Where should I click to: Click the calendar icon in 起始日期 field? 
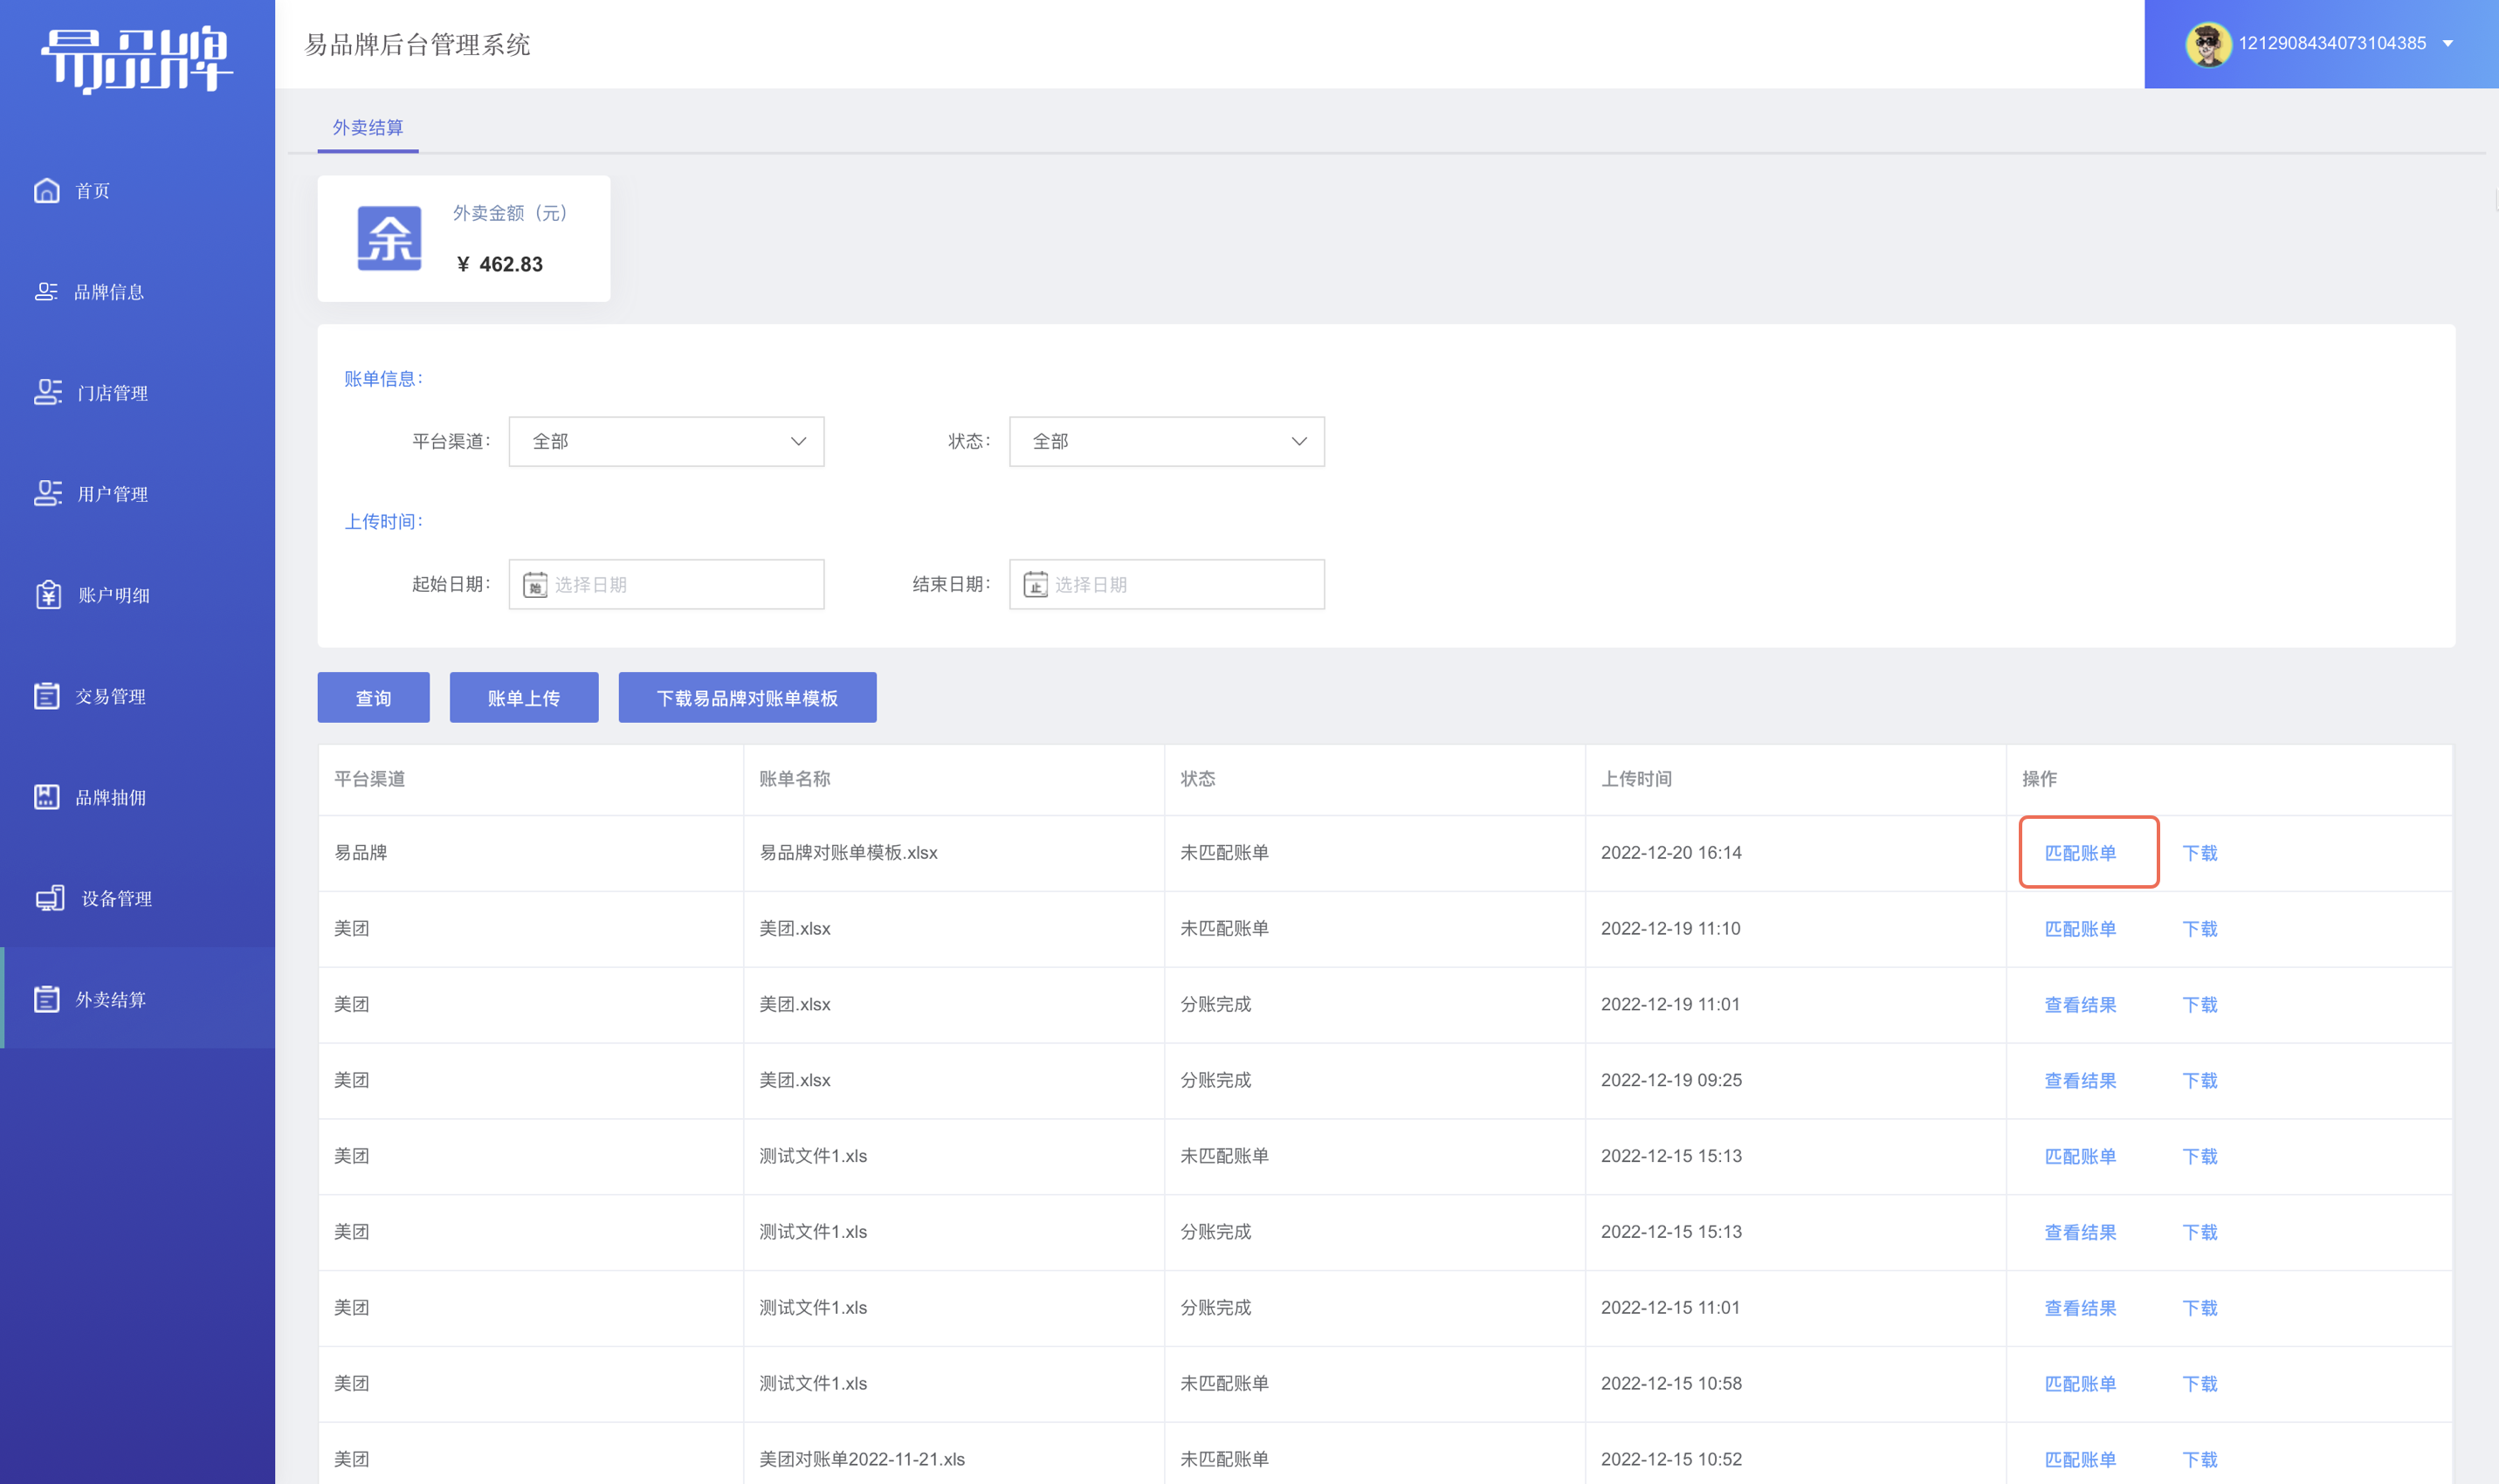tap(535, 584)
